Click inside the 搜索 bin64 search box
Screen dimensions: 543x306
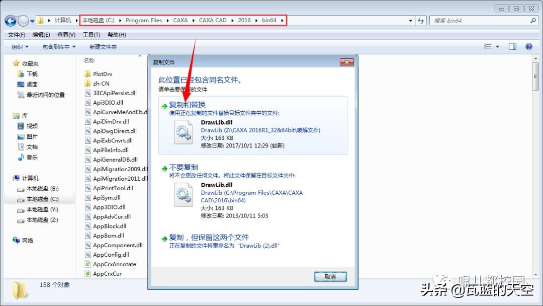click(x=483, y=20)
